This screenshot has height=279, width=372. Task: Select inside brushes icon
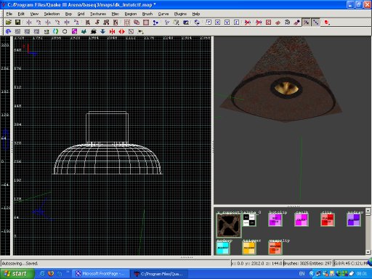click(x=116, y=23)
